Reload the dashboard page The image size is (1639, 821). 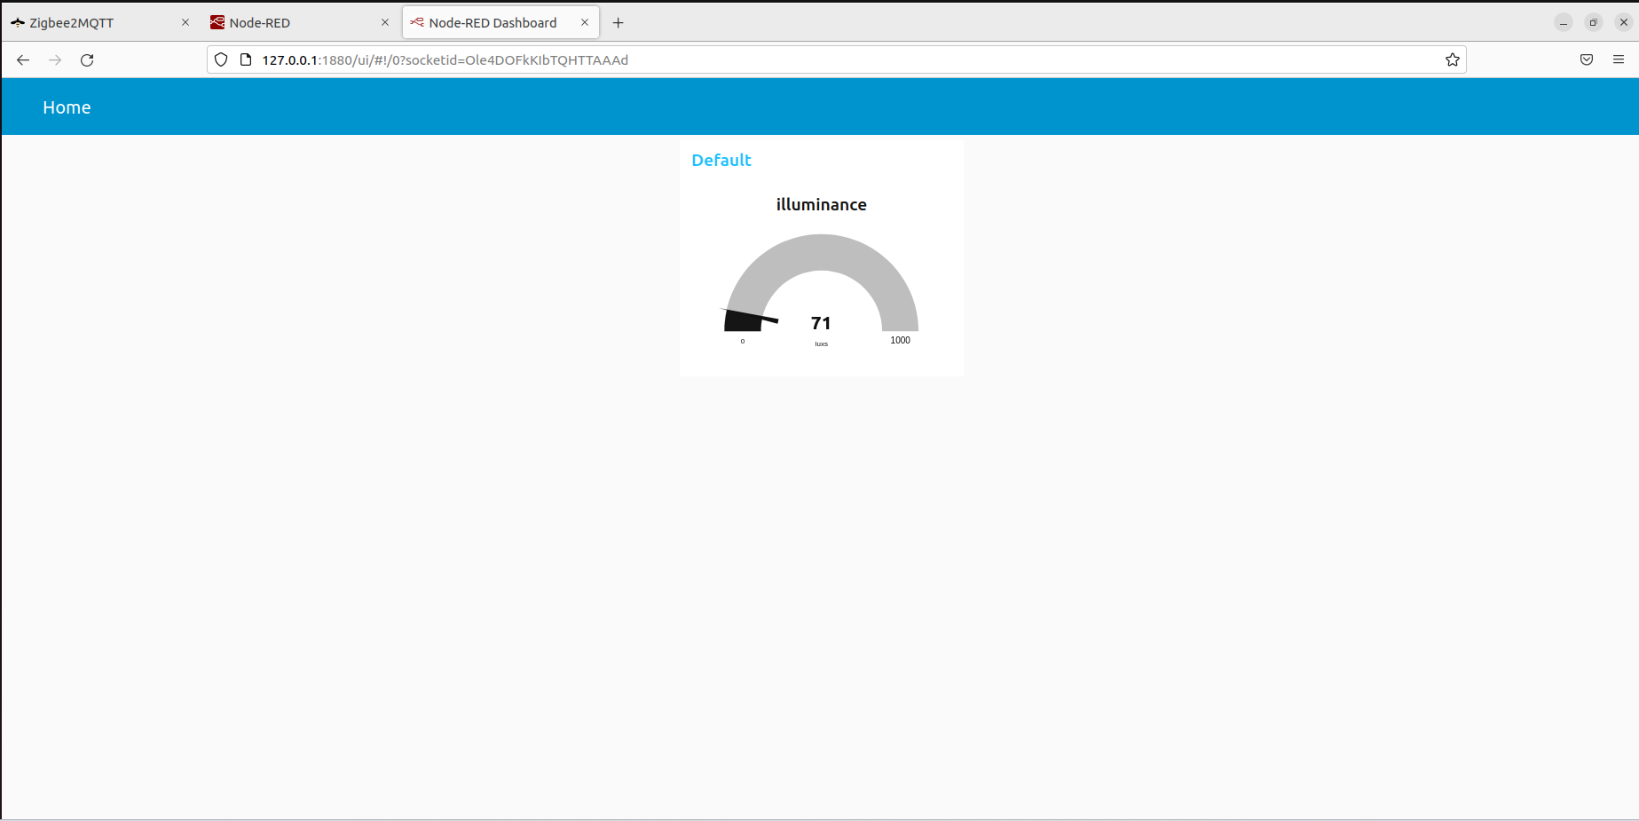pyautogui.click(x=87, y=59)
